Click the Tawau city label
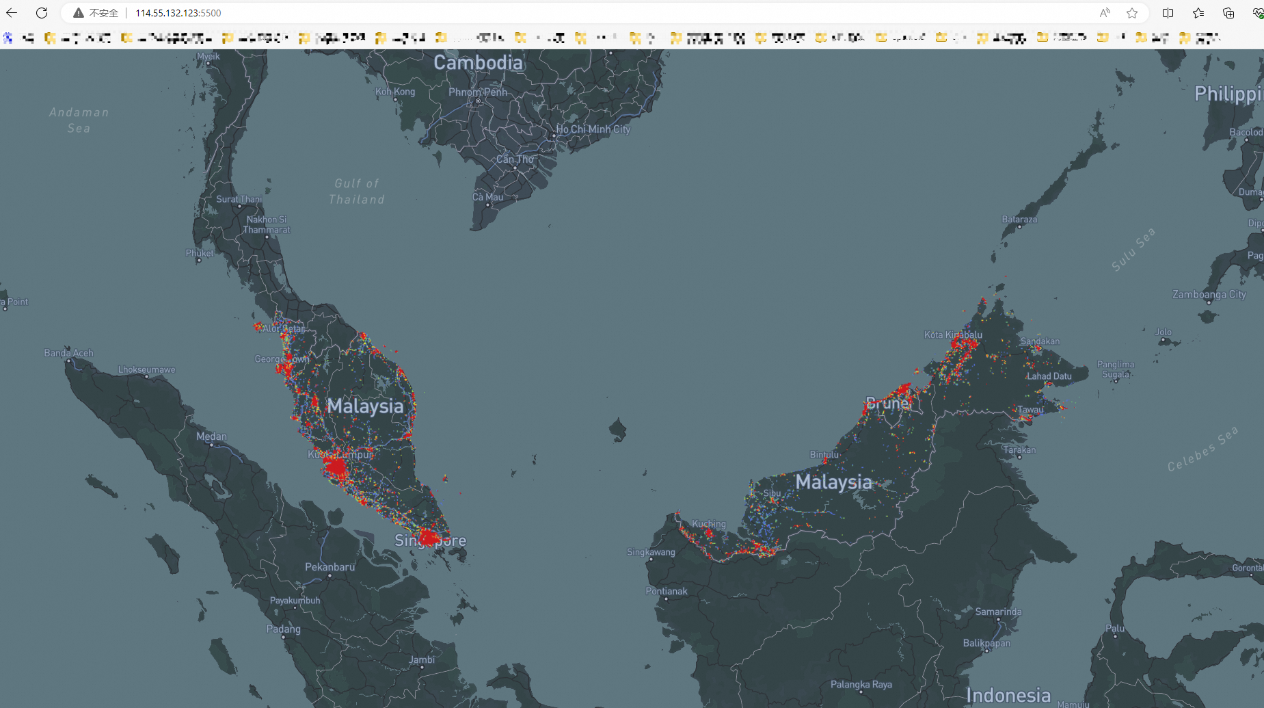Image resolution: width=1264 pixels, height=708 pixels. pos(1030,410)
